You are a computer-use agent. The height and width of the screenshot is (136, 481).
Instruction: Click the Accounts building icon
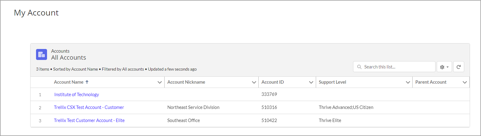(42, 54)
